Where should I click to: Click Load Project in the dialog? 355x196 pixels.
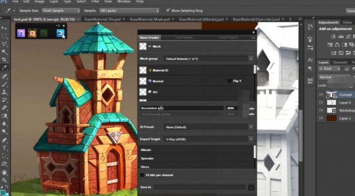[228, 37]
